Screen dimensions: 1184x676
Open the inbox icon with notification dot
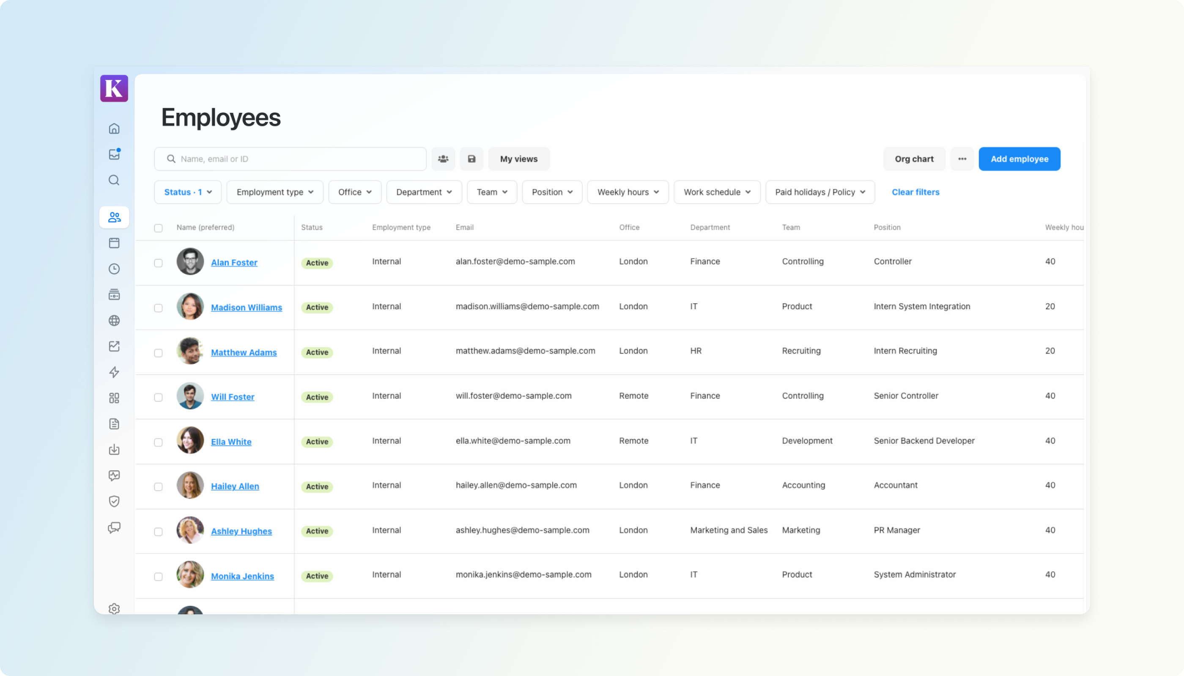click(114, 154)
